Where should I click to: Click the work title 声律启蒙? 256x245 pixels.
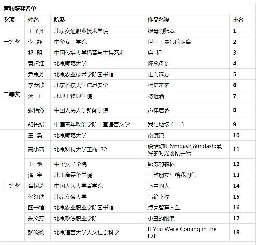(x=159, y=110)
